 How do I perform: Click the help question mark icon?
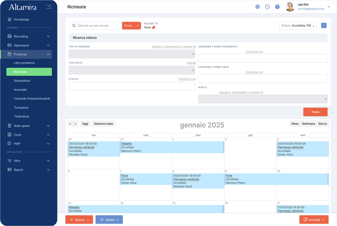277,7
